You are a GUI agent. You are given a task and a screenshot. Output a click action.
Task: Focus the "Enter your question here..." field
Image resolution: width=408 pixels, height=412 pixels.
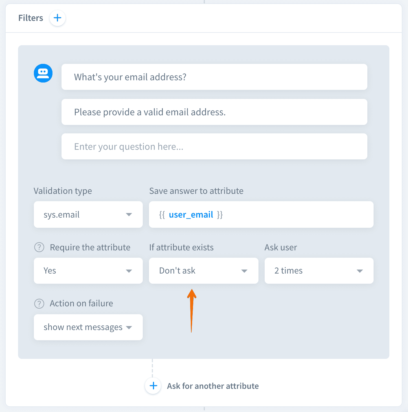pos(214,146)
